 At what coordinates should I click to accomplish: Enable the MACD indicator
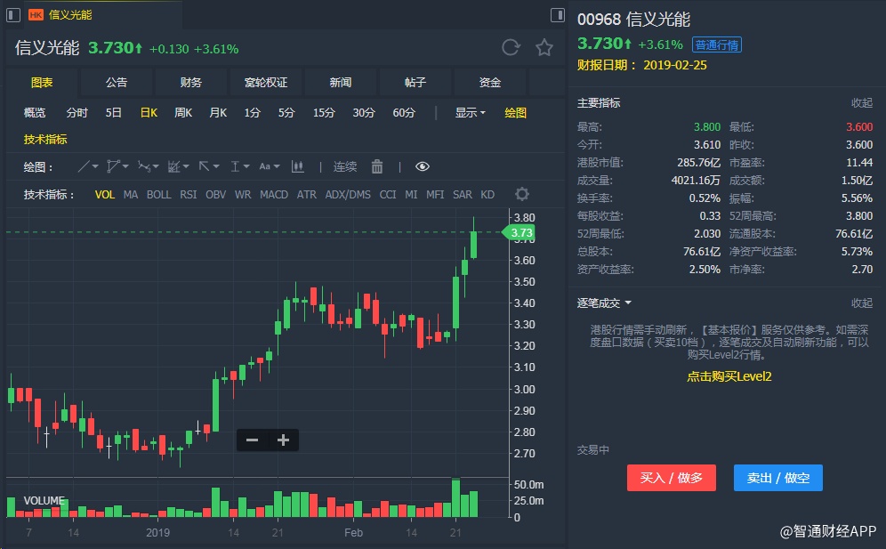tap(274, 194)
